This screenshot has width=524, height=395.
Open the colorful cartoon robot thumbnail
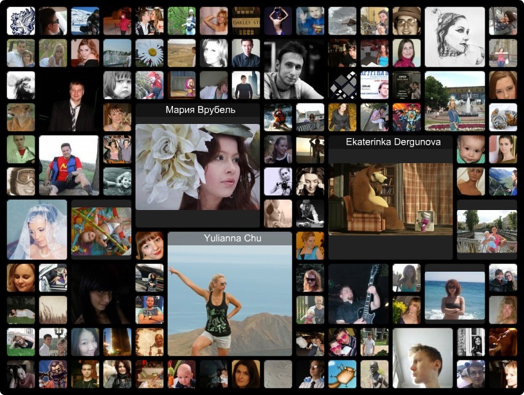click(407, 117)
